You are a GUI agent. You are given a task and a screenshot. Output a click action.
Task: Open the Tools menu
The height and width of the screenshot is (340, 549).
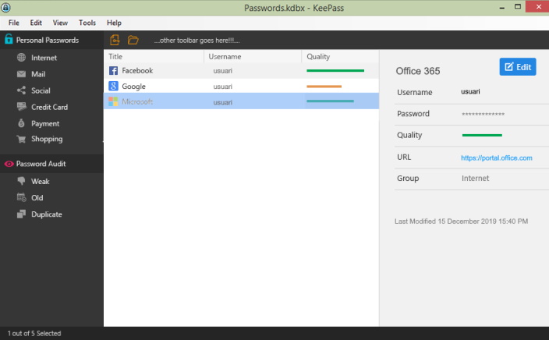(87, 23)
